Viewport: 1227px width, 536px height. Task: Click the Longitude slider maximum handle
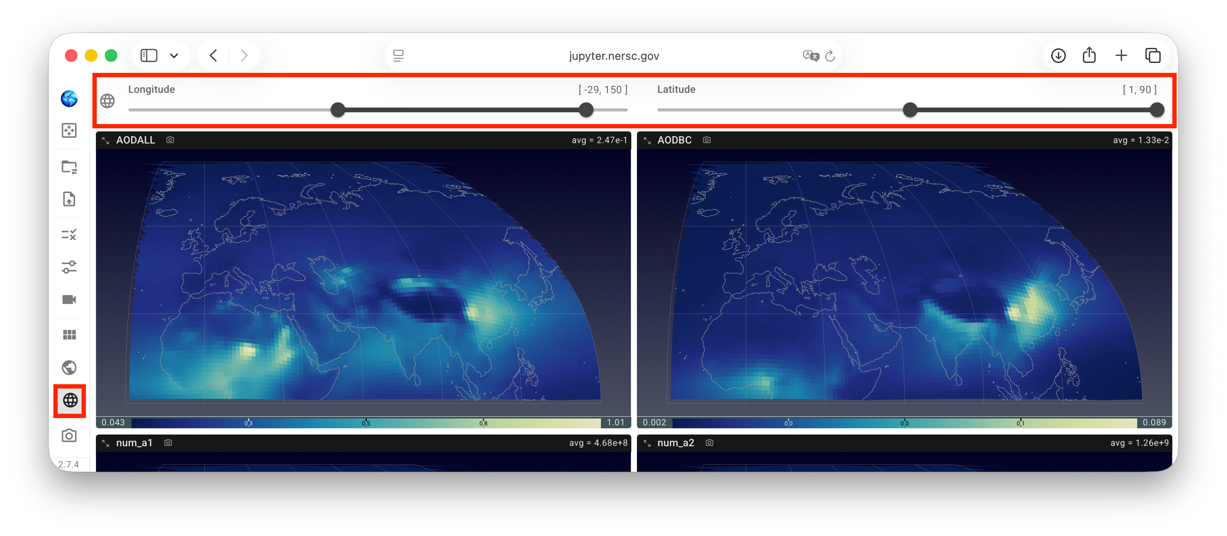tap(586, 110)
